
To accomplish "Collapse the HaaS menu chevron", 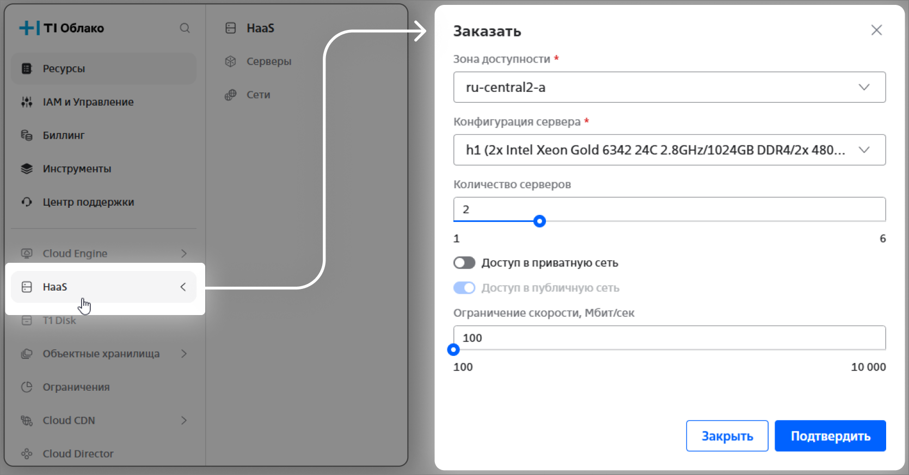I will [183, 287].
